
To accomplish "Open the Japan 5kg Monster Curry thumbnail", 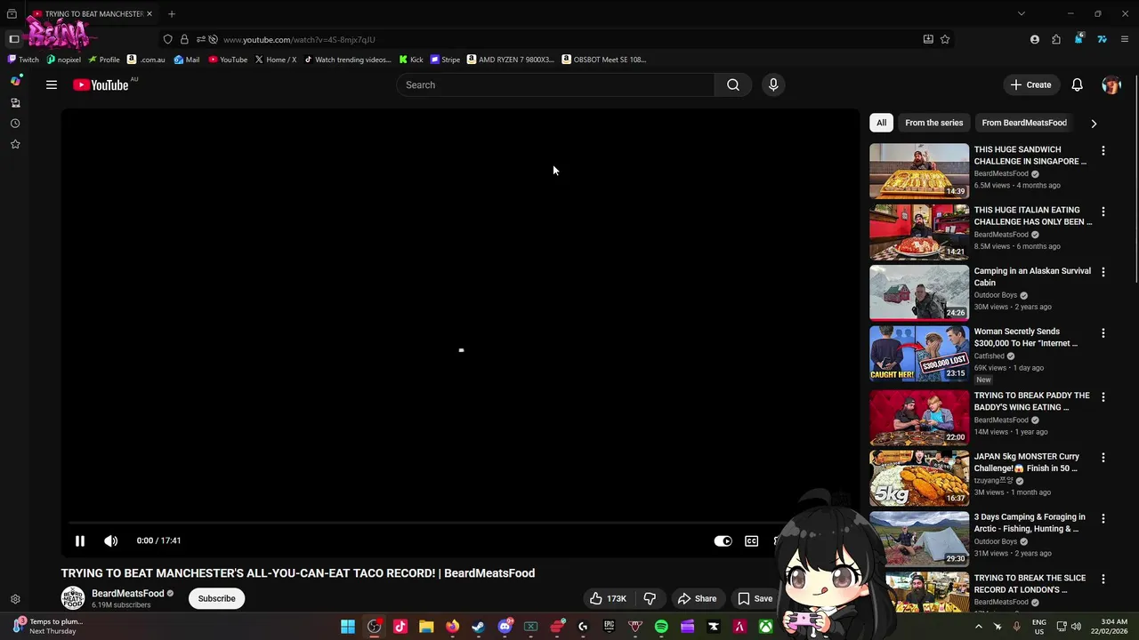I will [x=919, y=478].
